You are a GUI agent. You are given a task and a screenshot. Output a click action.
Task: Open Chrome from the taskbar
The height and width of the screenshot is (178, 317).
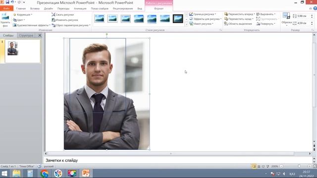[x=44, y=174]
